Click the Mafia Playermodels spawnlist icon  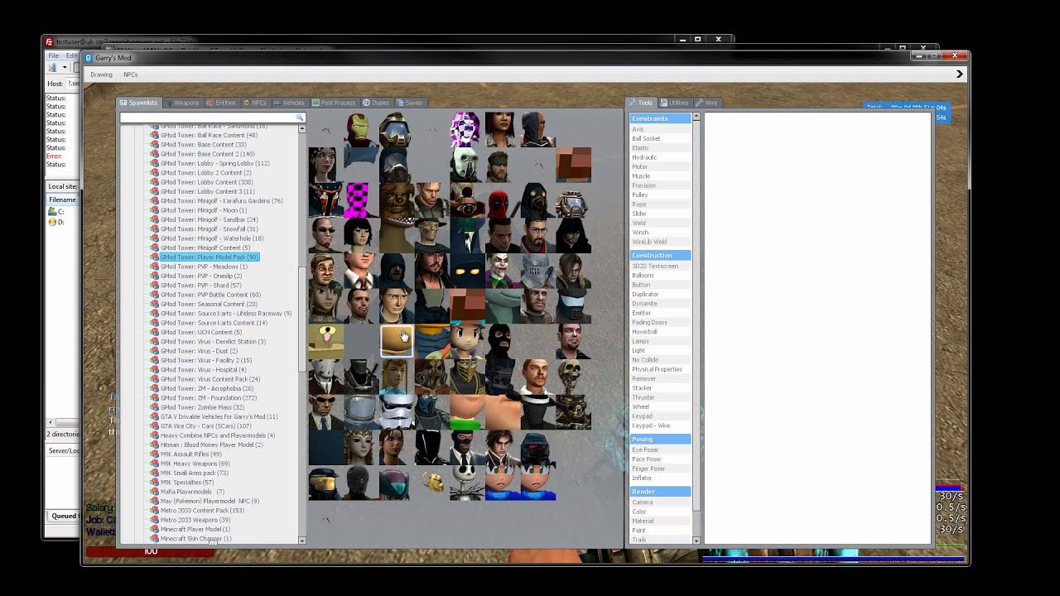pos(154,492)
